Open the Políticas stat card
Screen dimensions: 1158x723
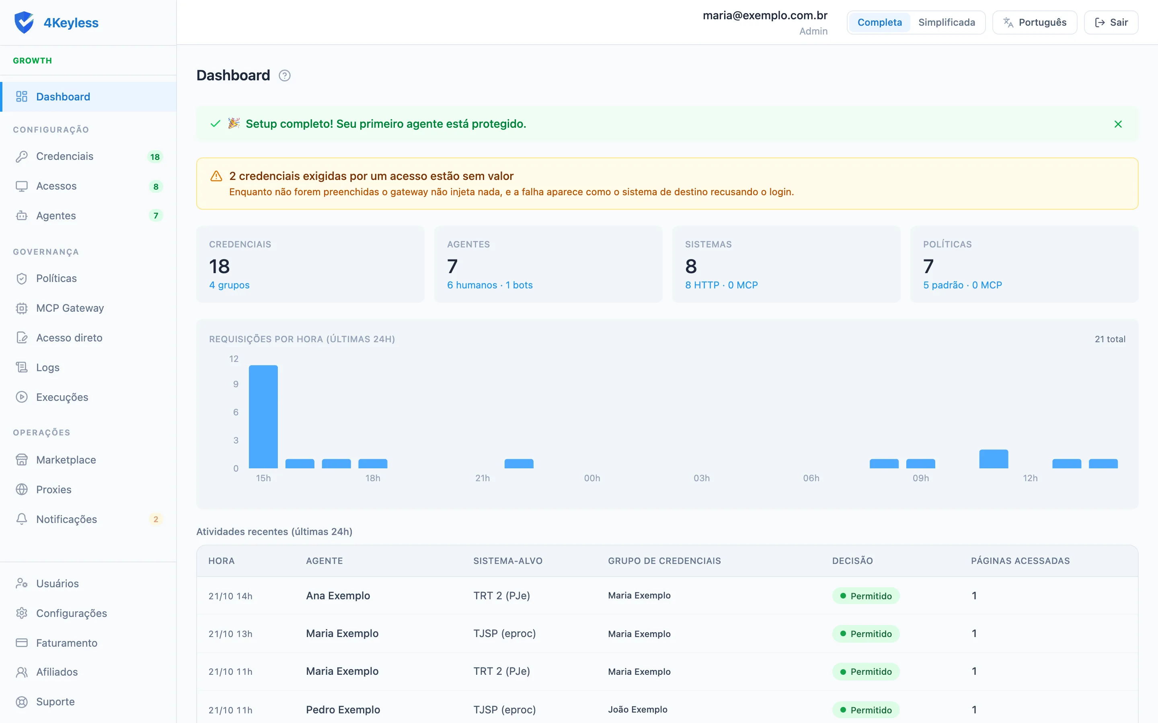(x=1024, y=264)
